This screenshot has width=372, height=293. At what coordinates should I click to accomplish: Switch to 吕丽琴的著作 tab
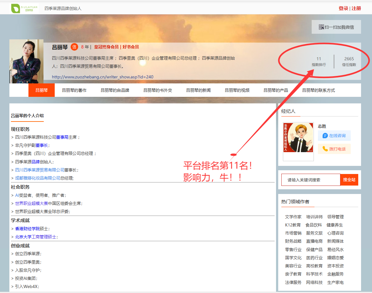coord(74,90)
